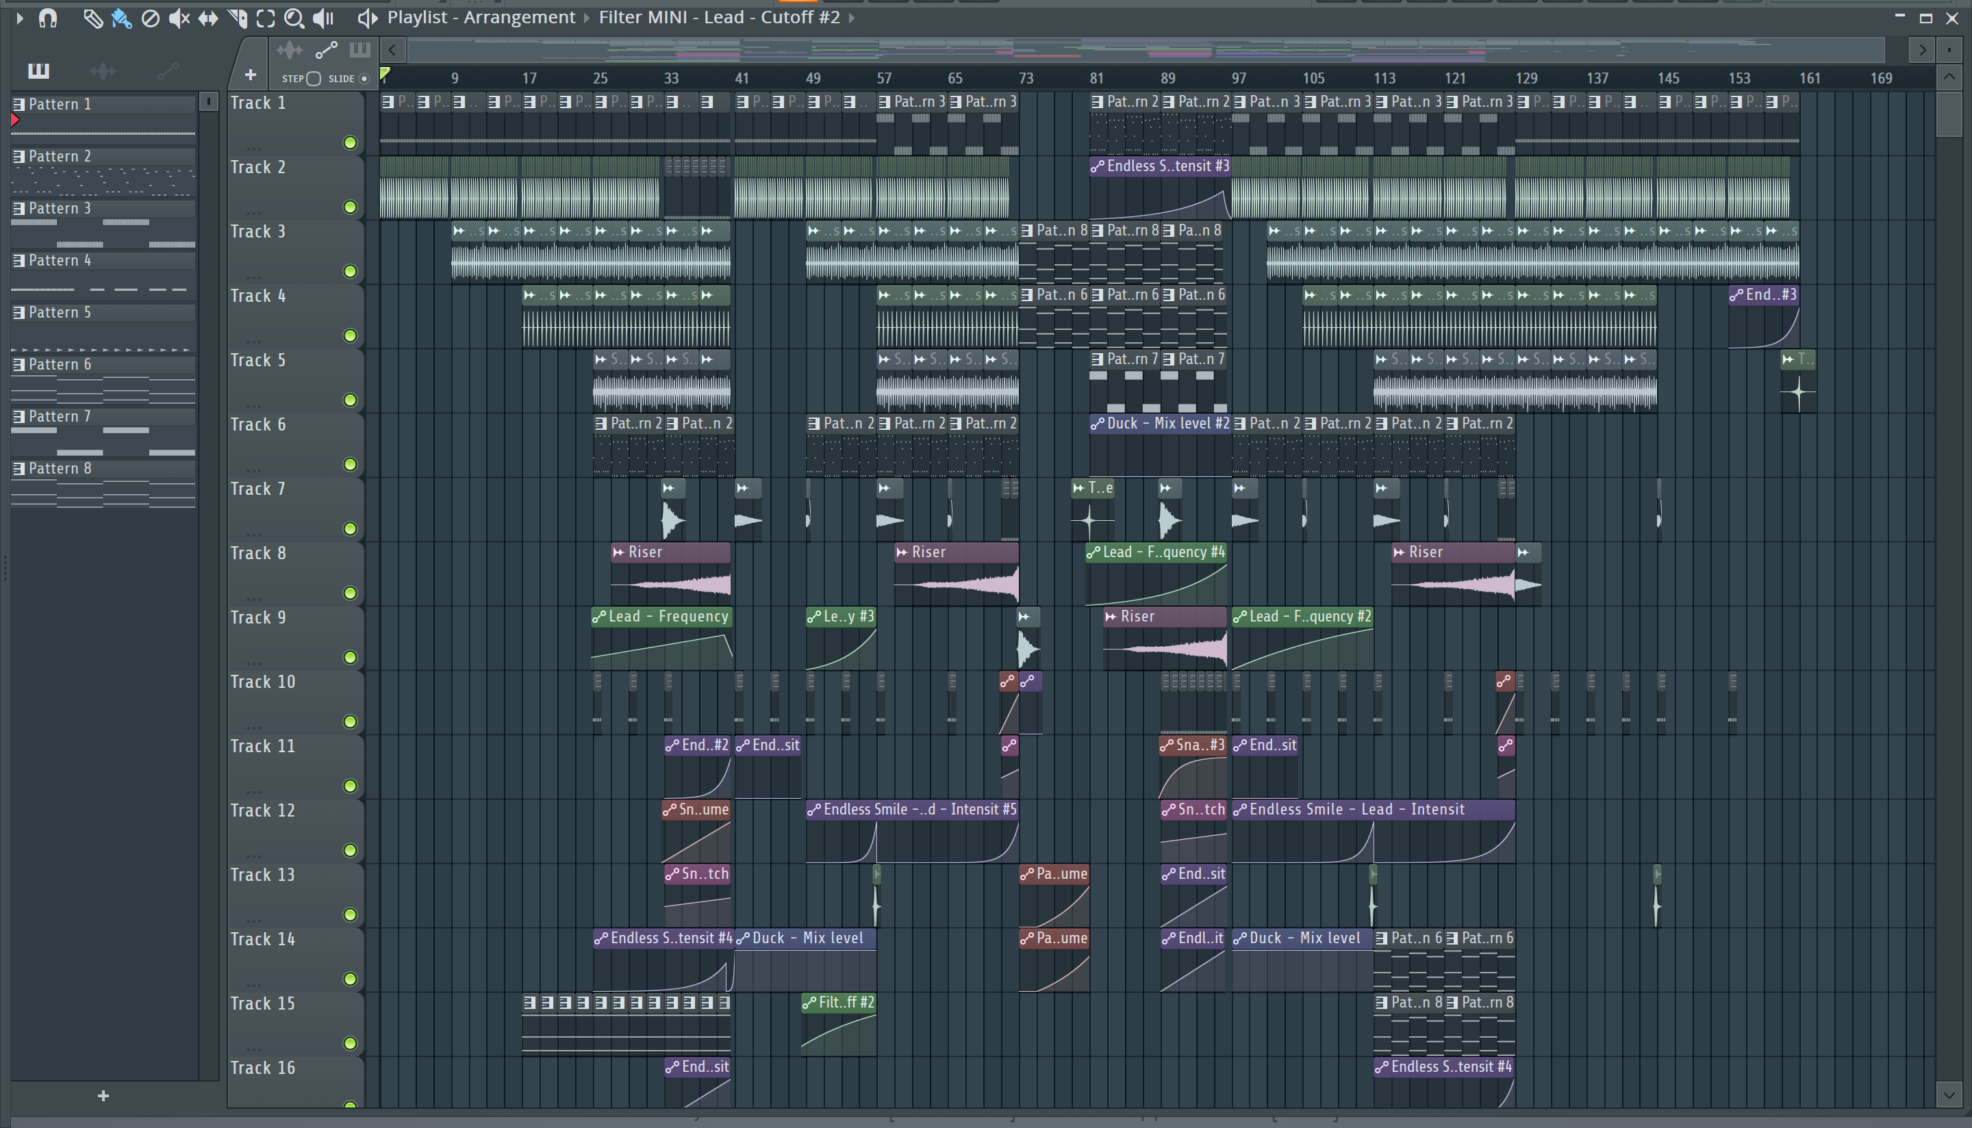Mute Track 3 with its green light
This screenshot has height=1128, width=1972.
[350, 271]
